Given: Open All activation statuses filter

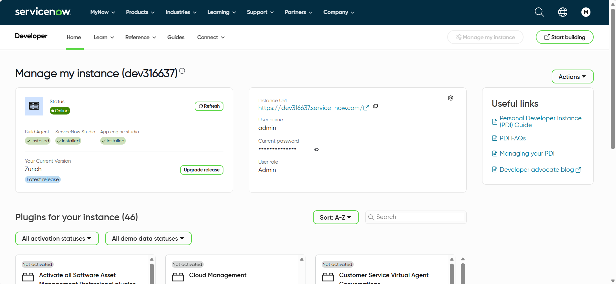Looking at the screenshot, I should tap(57, 238).
